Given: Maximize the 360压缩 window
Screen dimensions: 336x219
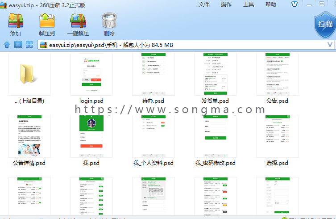Looking at the screenshot, I should coord(321,4).
